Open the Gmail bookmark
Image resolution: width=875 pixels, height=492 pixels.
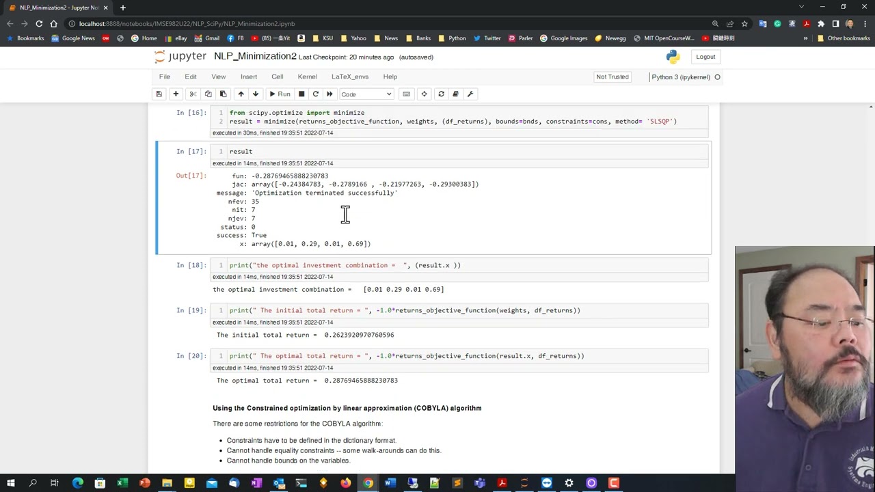[206, 38]
